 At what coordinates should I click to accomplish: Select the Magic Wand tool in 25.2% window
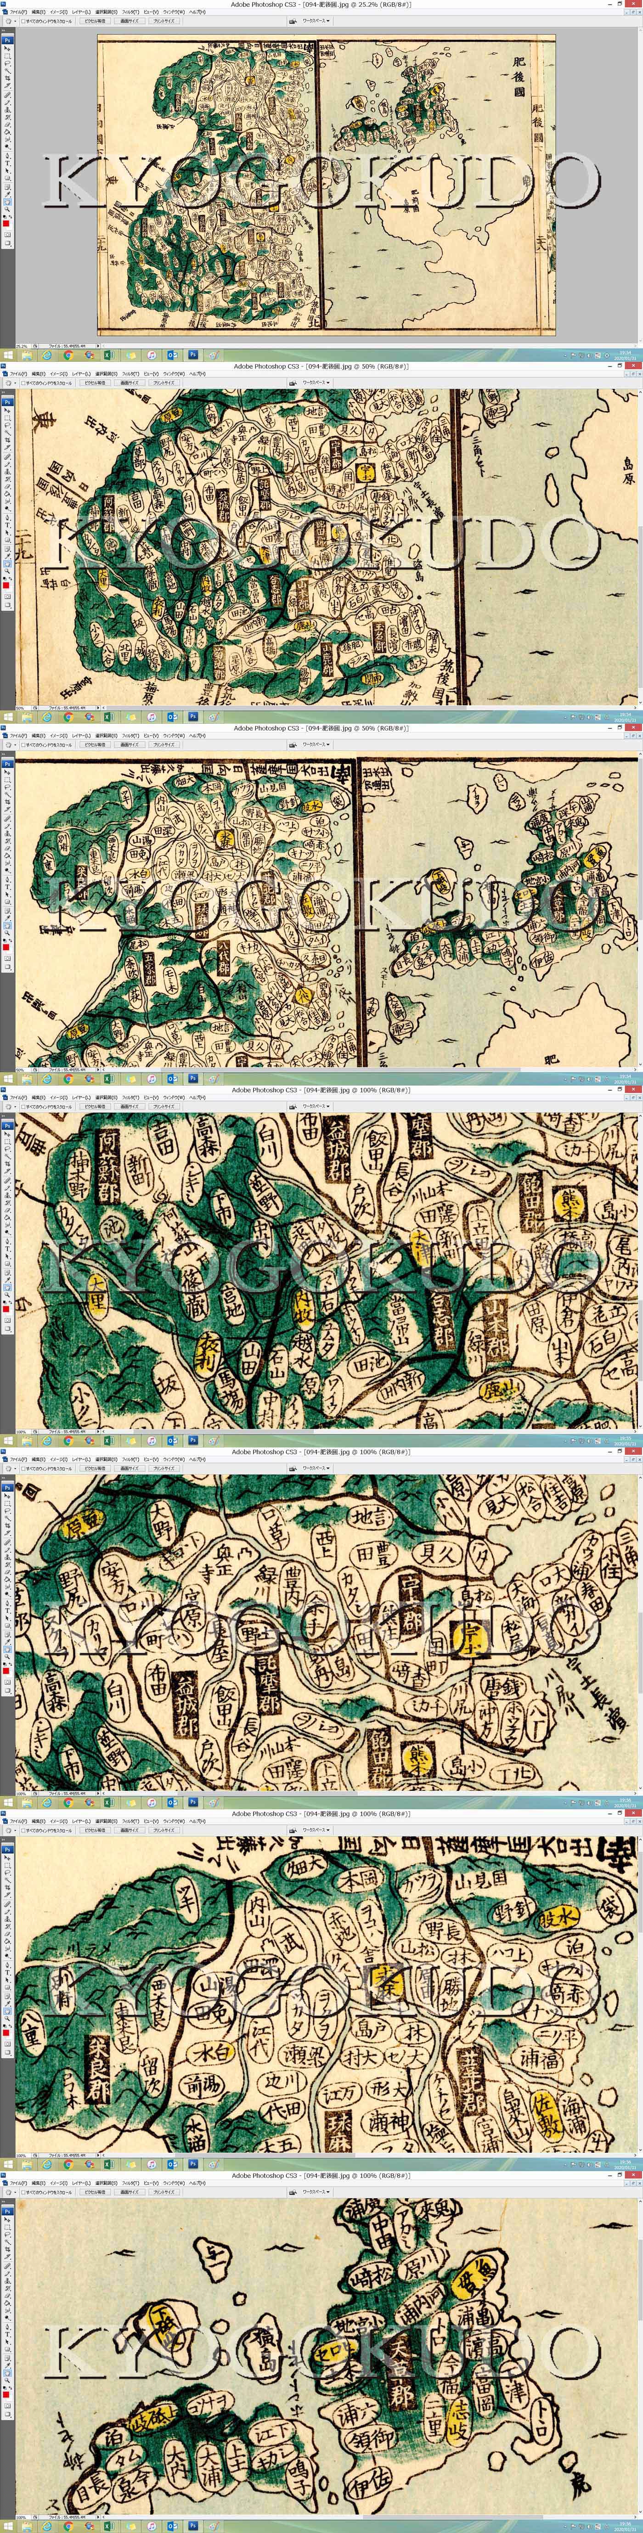[8, 71]
